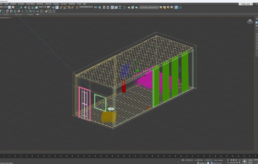Click the Auto key button
258x164 pixels.
[250, 160]
